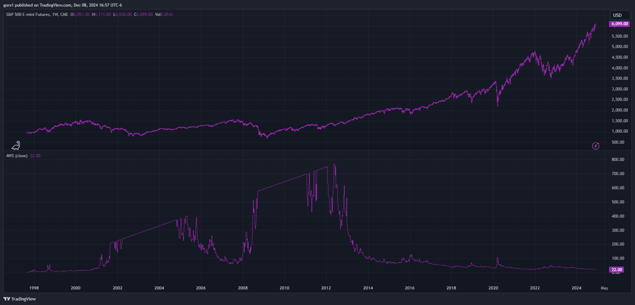
Task: Click the dinosaur icon in upper pane
Action: (16, 145)
